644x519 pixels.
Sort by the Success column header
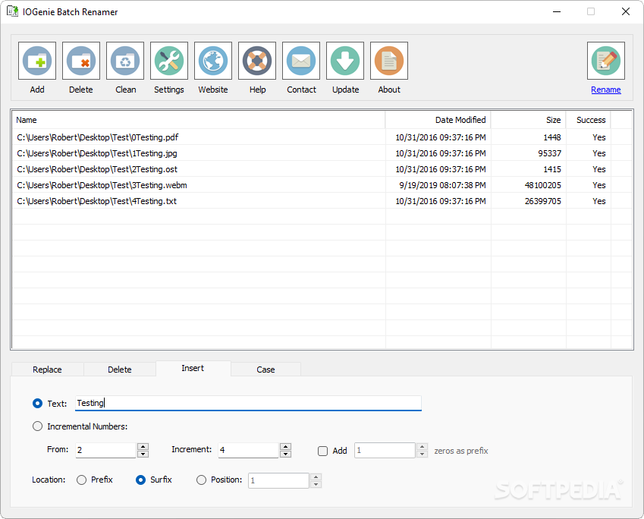tap(588, 120)
